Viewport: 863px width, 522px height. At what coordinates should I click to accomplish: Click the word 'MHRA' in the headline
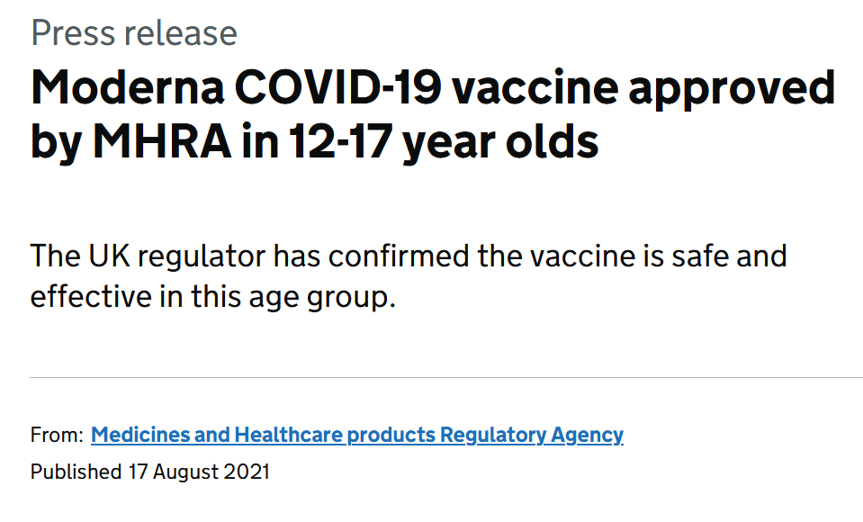tap(162, 142)
